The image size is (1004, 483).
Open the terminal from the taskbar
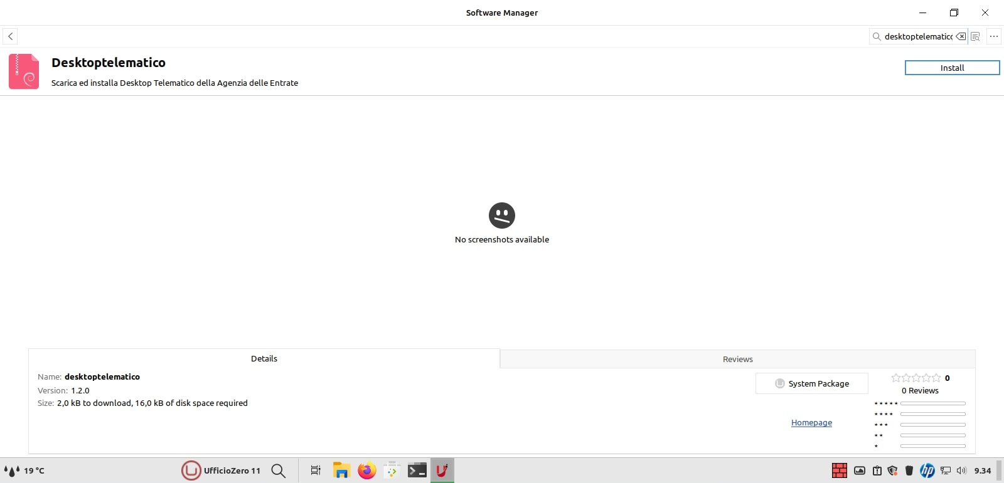[x=417, y=470]
